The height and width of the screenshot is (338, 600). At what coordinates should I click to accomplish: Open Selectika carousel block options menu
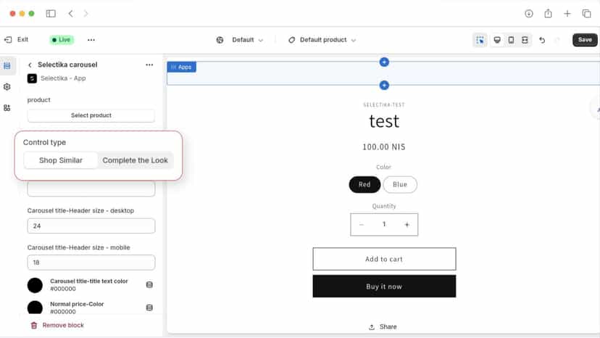coord(149,65)
